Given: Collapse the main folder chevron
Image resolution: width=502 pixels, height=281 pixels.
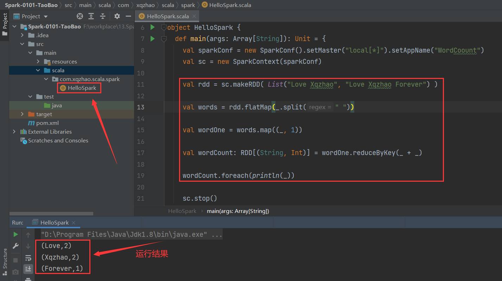Looking at the screenshot, I should [30, 53].
